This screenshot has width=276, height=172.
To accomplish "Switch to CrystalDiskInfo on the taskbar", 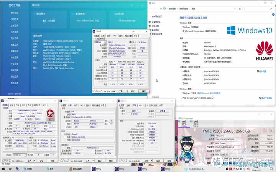I will click(x=194, y=169).
